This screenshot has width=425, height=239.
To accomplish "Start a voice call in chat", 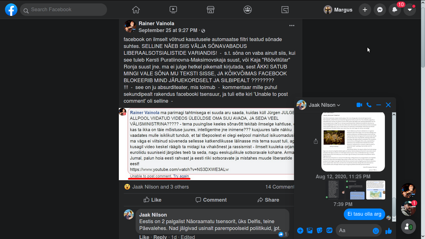I will tap(369, 105).
